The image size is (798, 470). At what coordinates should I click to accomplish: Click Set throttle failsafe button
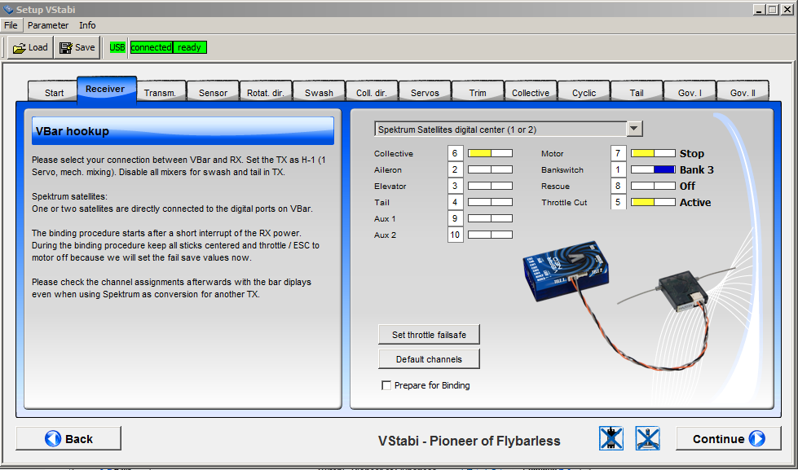(429, 335)
